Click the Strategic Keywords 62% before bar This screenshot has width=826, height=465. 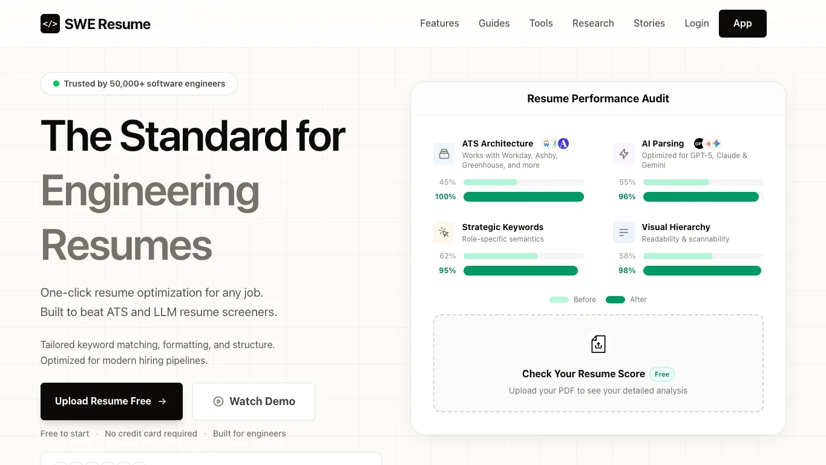pos(500,256)
